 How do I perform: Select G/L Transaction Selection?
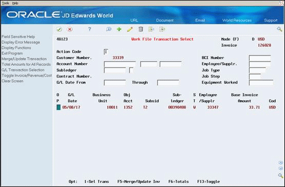tap(23, 70)
